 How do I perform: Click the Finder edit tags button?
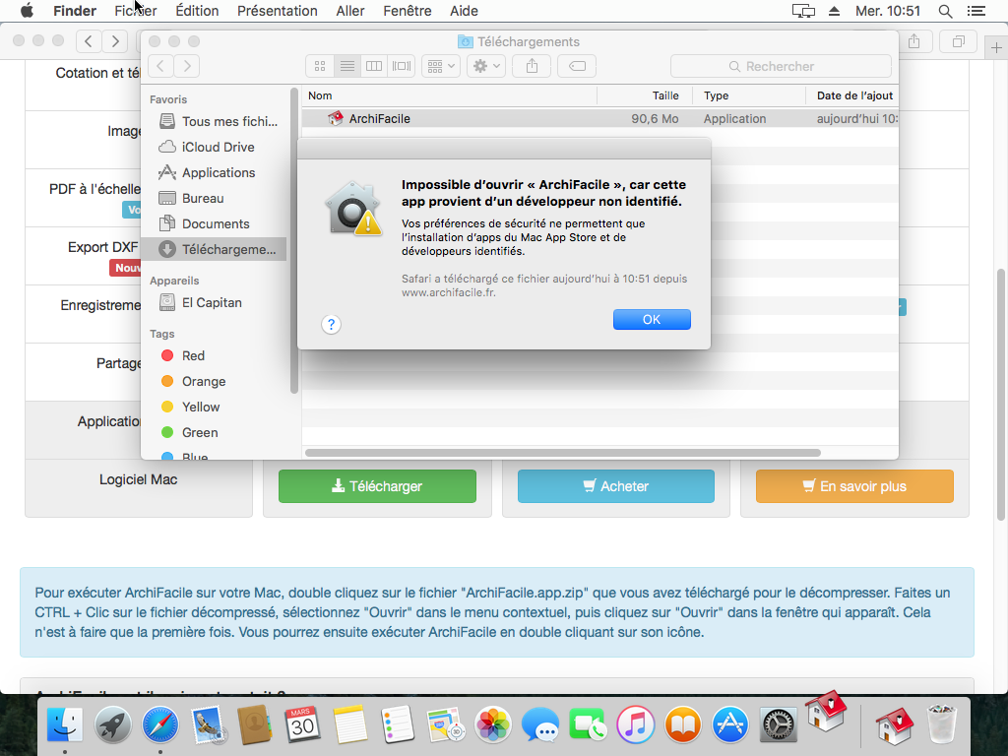(577, 66)
